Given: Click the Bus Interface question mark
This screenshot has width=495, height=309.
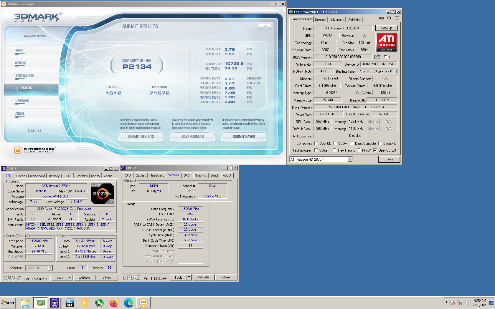Looking at the screenshot, I should [397, 71].
